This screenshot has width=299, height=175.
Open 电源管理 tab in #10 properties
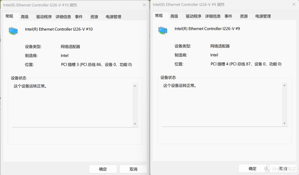click(x=114, y=17)
